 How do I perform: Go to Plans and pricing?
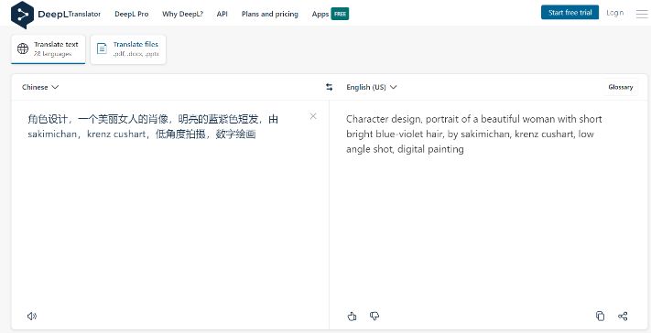pos(270,14)
